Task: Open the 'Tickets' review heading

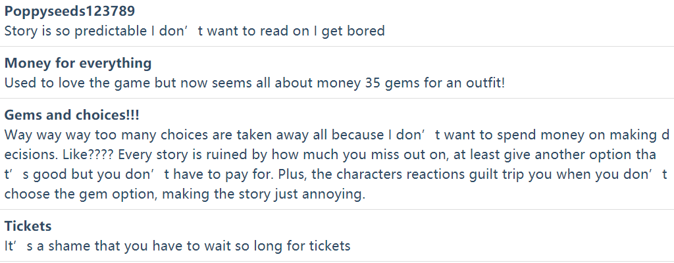Action: coord(28,226)
